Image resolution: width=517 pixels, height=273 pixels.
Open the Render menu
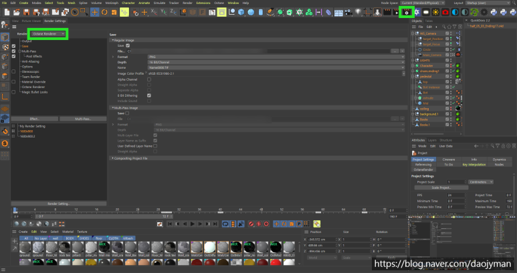pyautogui.click(x=187, y=3)
